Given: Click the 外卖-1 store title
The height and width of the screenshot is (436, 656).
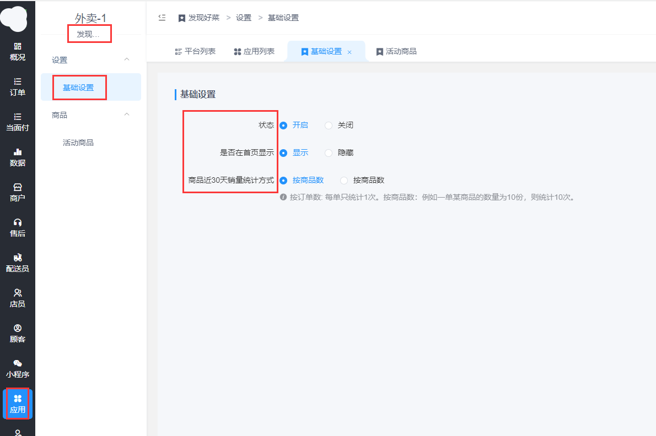Looking at the screenshot, I should pyautogui.click(x=91, y=18).
